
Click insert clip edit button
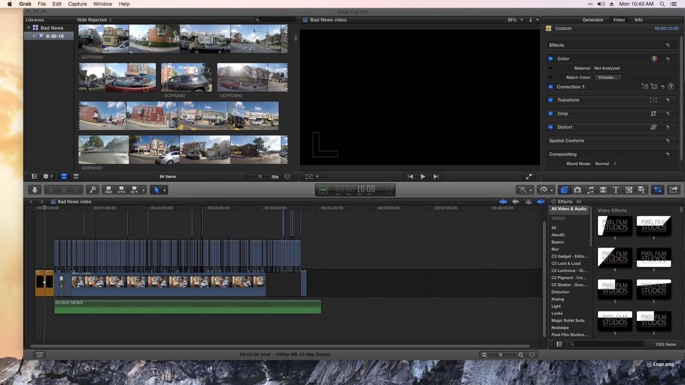click(122, 190)
